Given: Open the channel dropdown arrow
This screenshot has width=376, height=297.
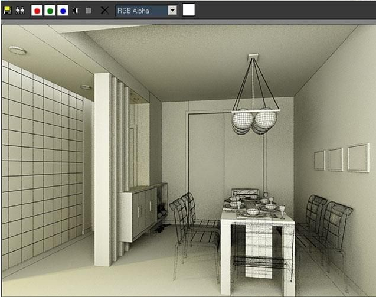Looking at the screenshot, I should coord(172,11).
